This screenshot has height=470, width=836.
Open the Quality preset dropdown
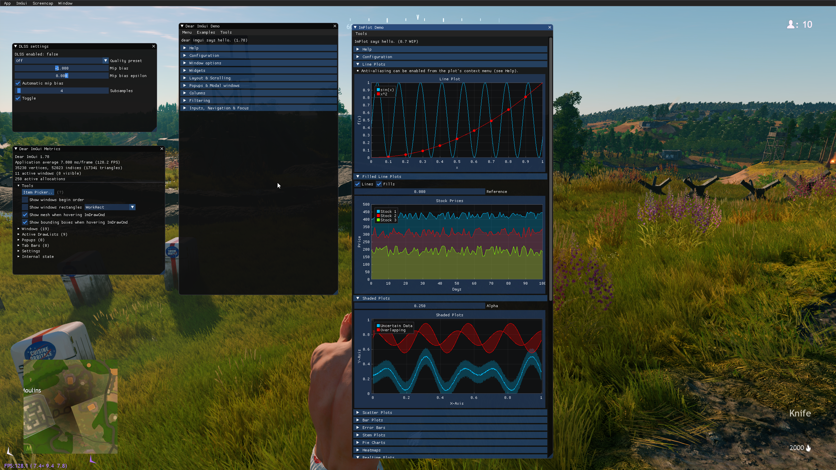point(61,61)
